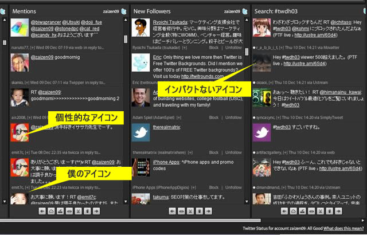The height and width of the screenshot is (235, 367).
Task: Click the scissors icon under the New Followers column
Action: [x=190, y=211]
